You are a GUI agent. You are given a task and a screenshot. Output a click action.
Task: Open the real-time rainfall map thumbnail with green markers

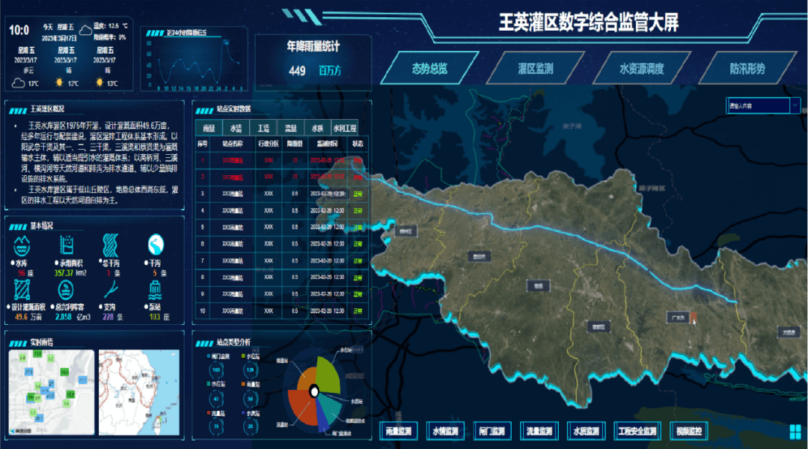pos(51,392)
